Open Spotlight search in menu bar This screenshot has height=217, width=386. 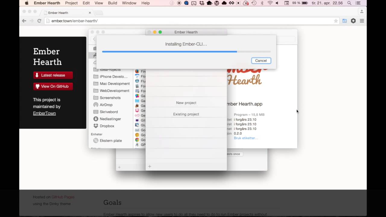click(349, 3)
